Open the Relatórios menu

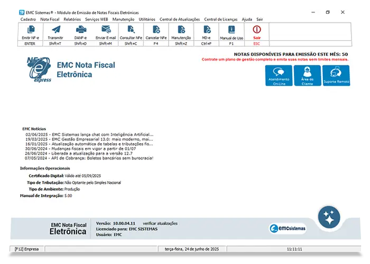(x=72, y=20)
